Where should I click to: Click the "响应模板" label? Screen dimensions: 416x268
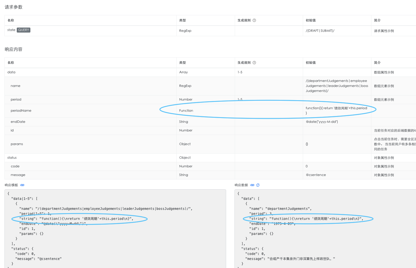pos(11,185)
